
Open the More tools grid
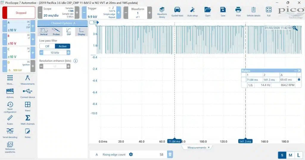click(10, 80)
